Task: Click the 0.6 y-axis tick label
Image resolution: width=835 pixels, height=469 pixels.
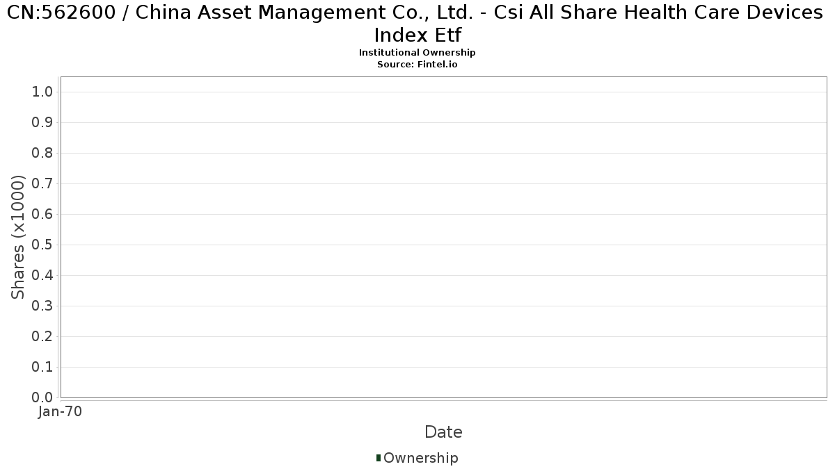Action: [x=43, y=215]
